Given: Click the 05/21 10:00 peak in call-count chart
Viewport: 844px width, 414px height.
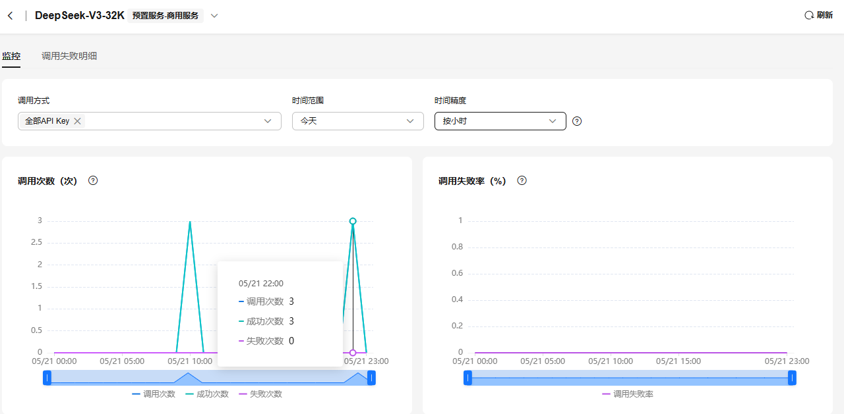Looking at the screenshot, I should coord(190,222).
